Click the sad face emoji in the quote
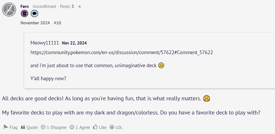The width and height of the screenshot is (275, 134). [161, 65]
